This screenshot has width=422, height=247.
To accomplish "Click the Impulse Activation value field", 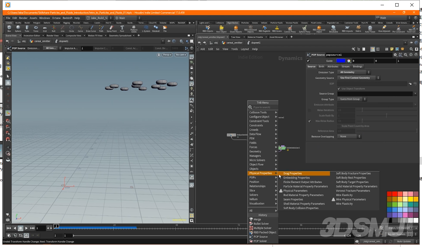I will [x=87, y=48].
